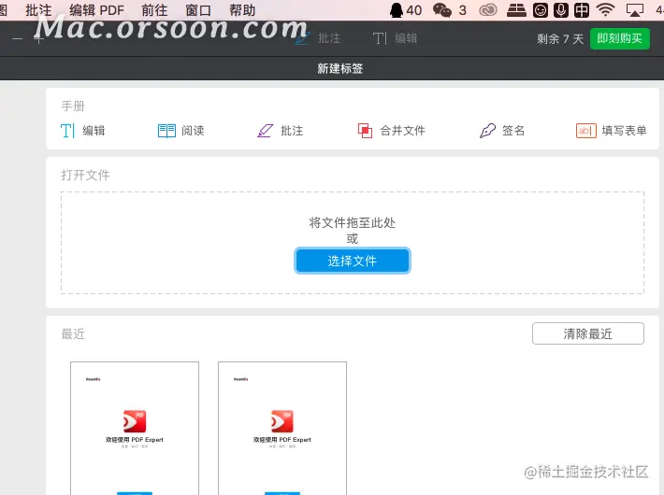Click the 合并文件 merge icon

click(x=365, y=131)
